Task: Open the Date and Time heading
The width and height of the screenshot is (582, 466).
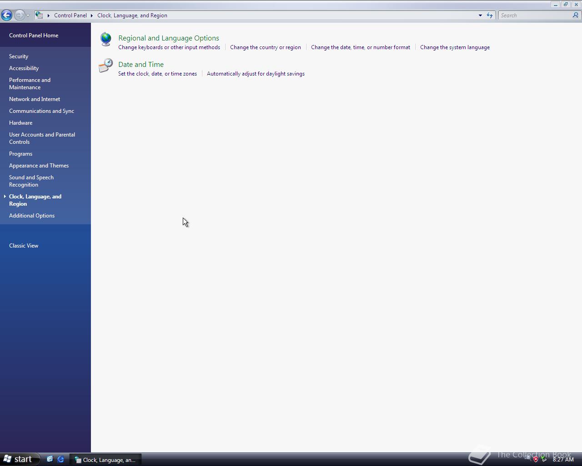Action: point(141,65)
